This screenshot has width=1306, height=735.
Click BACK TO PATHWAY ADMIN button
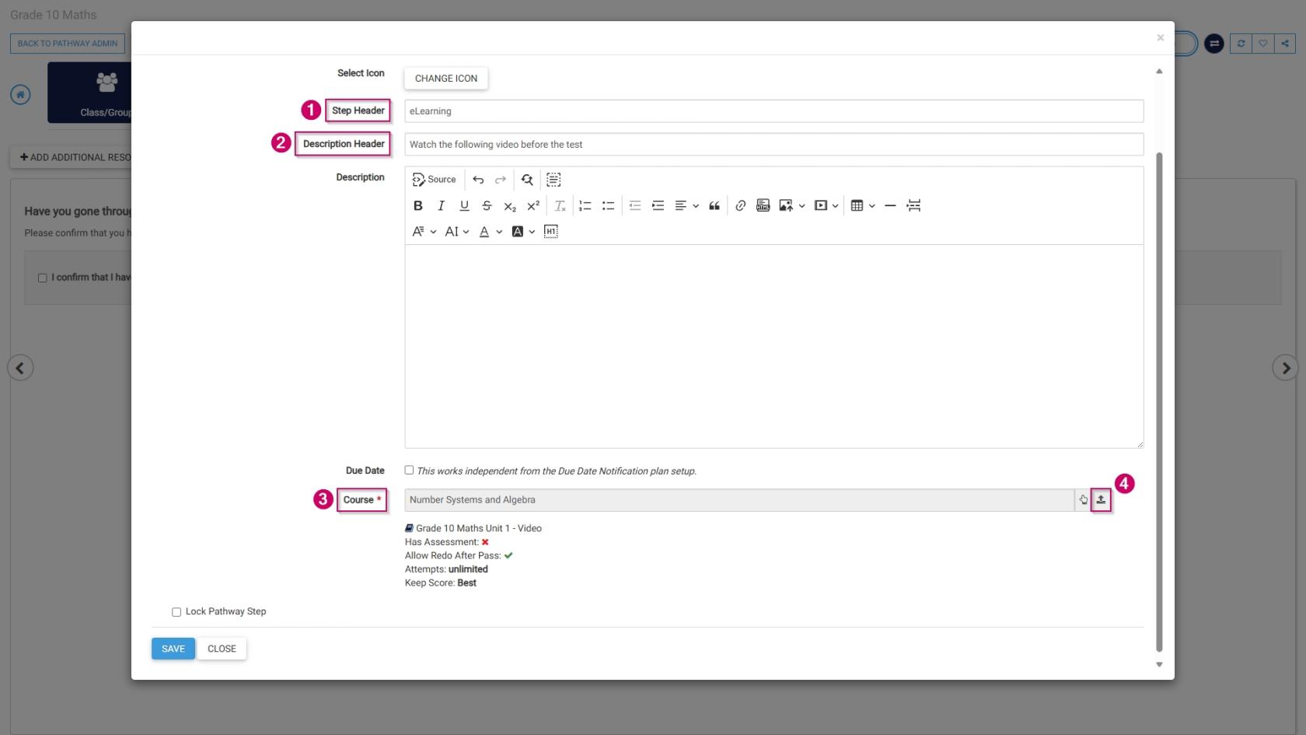pos(68,44)
